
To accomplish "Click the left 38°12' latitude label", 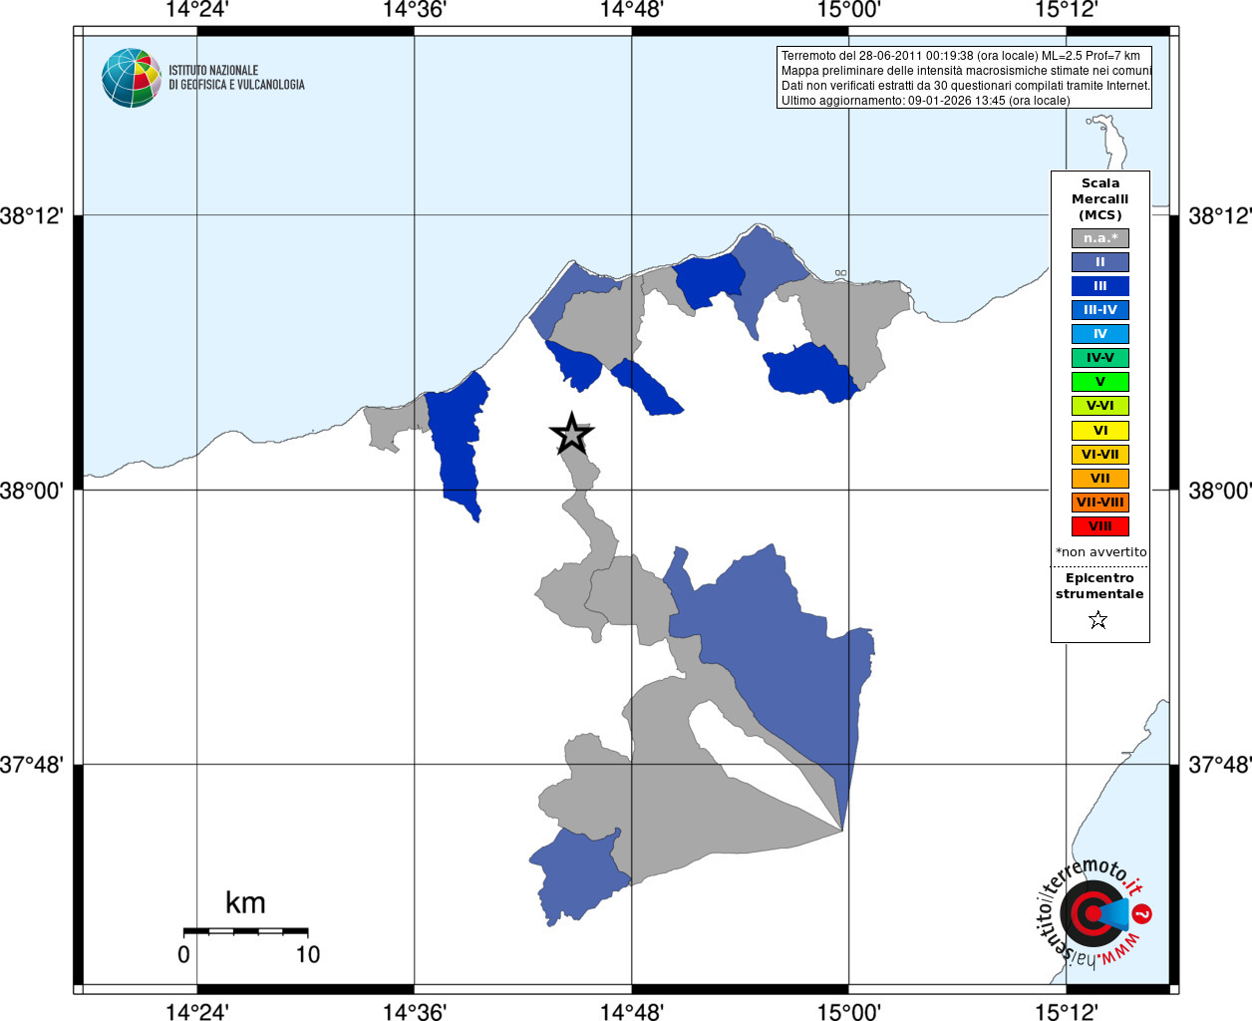I will pyautogui.click(x=32, y=215).
